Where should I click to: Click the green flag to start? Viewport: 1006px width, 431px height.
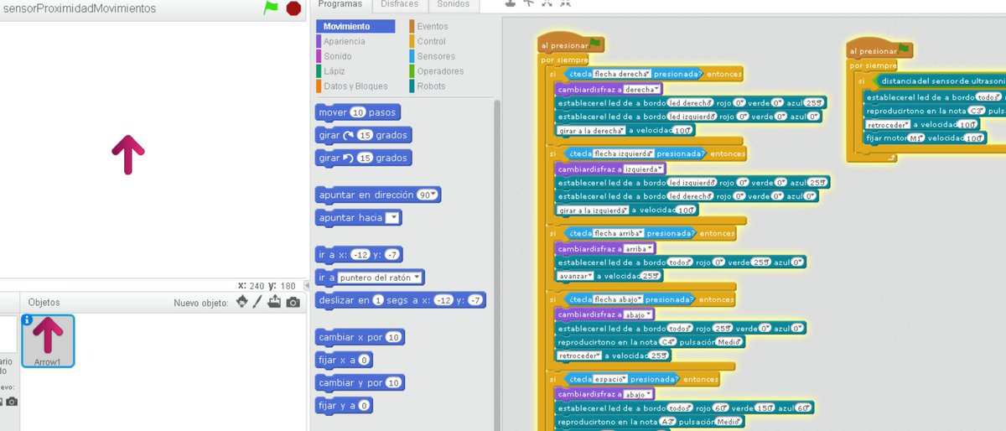coord(270,8)
